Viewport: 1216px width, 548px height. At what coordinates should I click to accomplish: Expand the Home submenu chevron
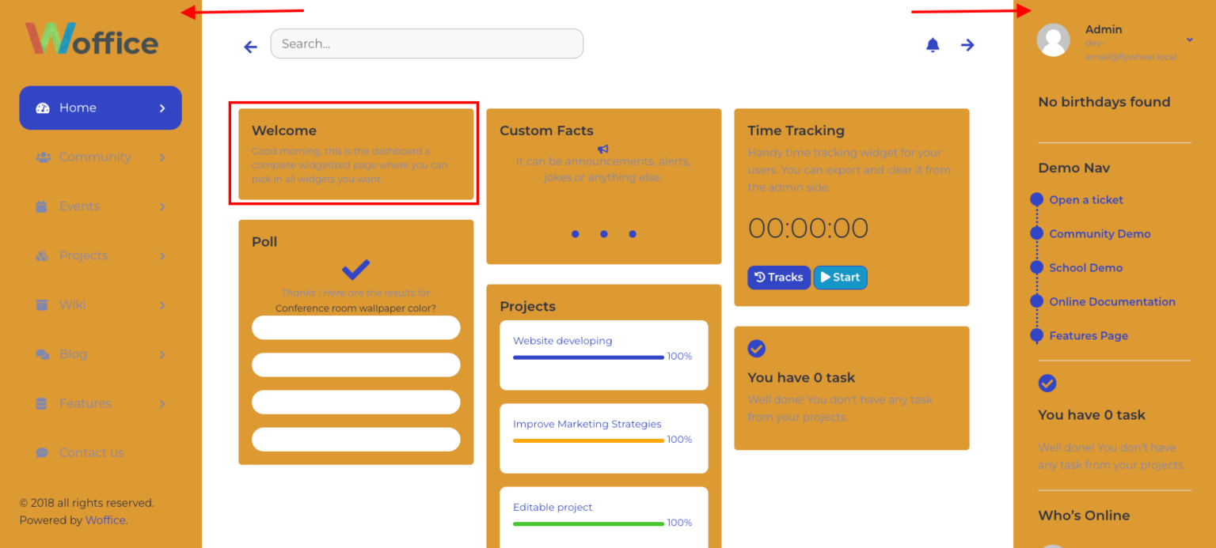[x=164, y=108]
